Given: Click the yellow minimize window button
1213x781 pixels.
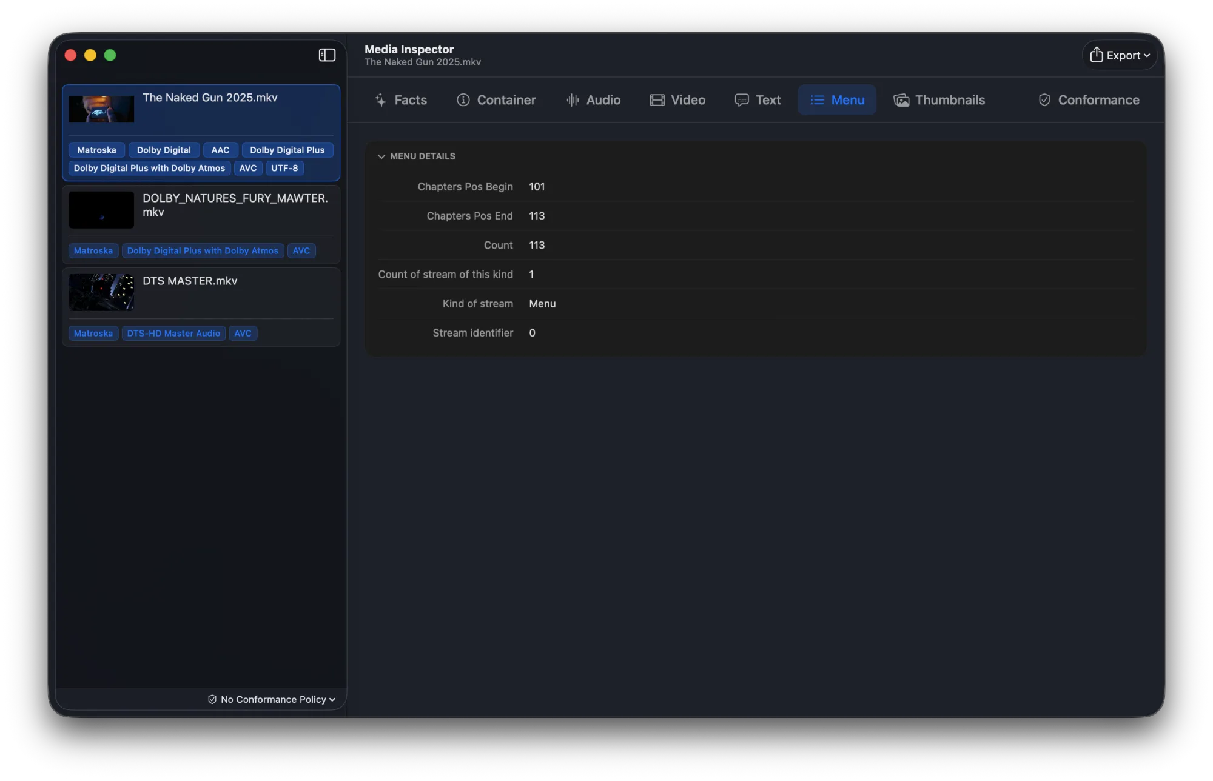Looking at the screenshot, I should [x=90, y=55].
